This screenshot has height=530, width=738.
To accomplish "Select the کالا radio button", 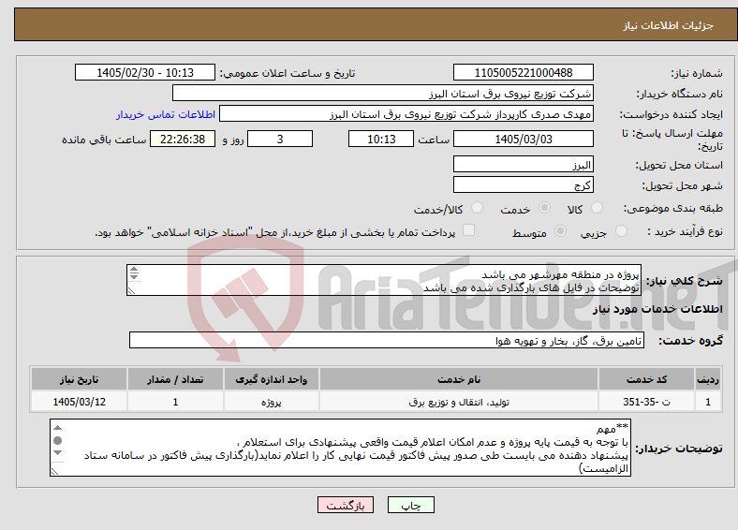I will coord(597,208).
